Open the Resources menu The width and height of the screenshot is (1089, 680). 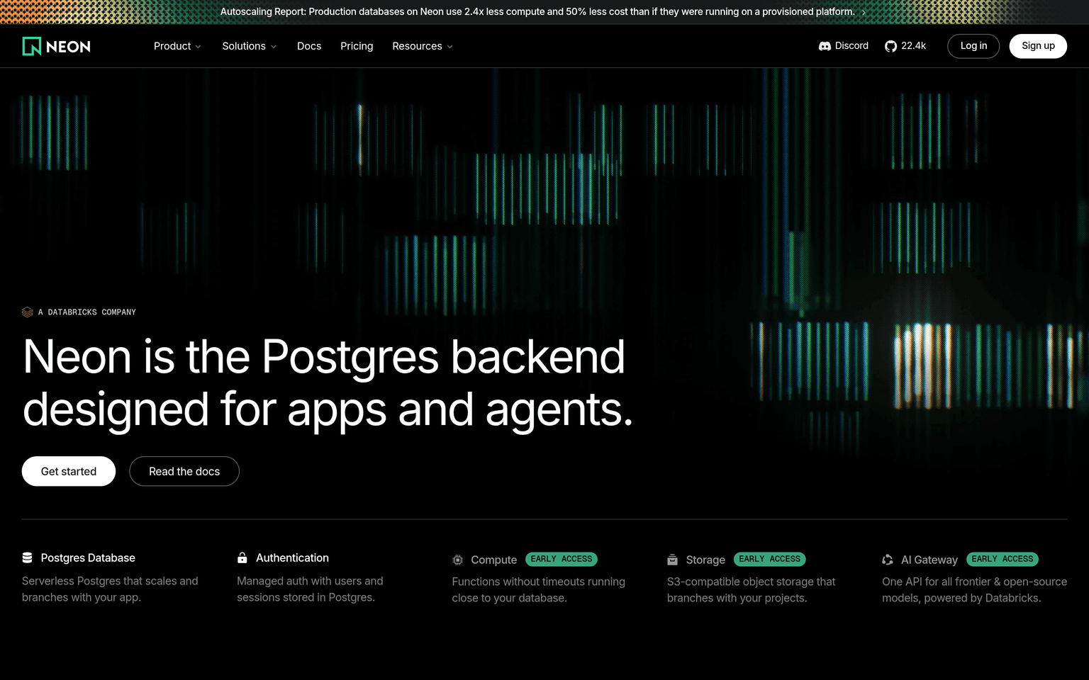(x=423, y=46)
